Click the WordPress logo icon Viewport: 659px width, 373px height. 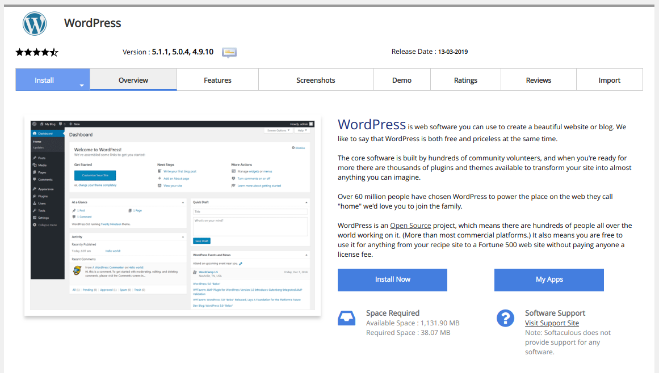[x=35, y=23]
